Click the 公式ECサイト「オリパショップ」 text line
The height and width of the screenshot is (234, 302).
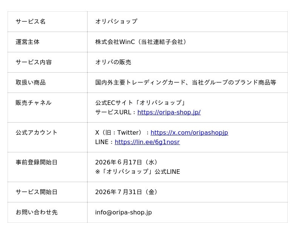[x=140, y=103]
